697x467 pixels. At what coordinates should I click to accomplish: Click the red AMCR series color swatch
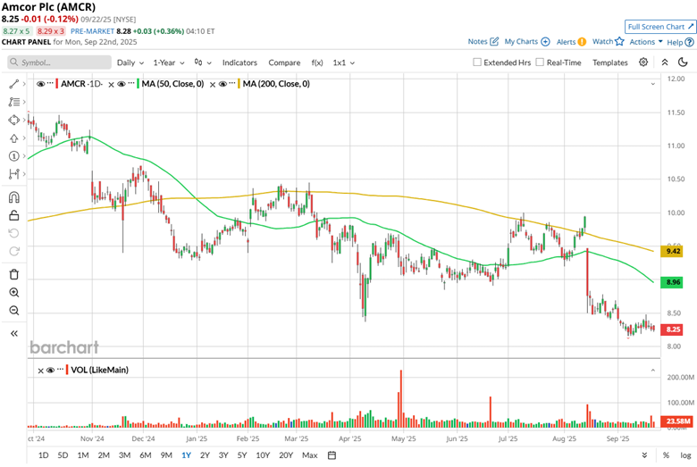(57, 84)
